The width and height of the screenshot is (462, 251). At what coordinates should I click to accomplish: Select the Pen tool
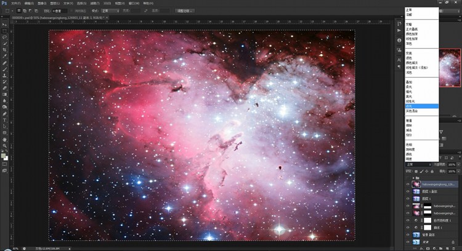4,114
